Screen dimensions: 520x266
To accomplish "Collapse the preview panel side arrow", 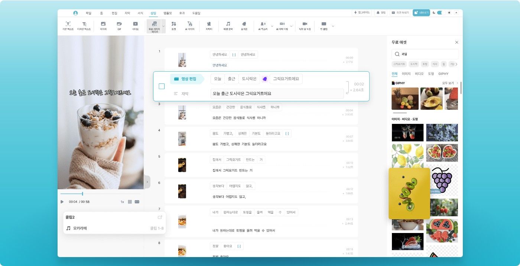I will click(147, 182).
